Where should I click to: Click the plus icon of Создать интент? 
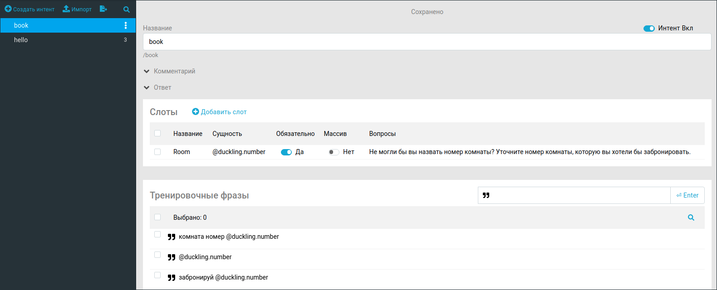pos(8,9)
